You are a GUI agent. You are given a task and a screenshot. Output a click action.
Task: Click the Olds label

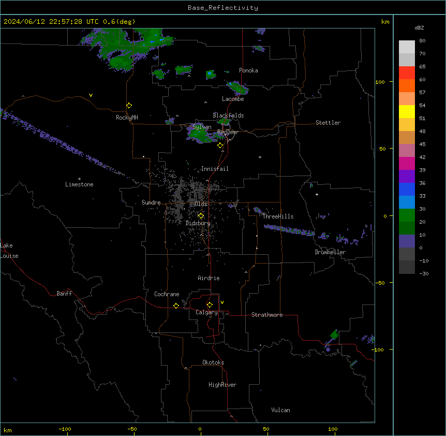tap(201, 204)
